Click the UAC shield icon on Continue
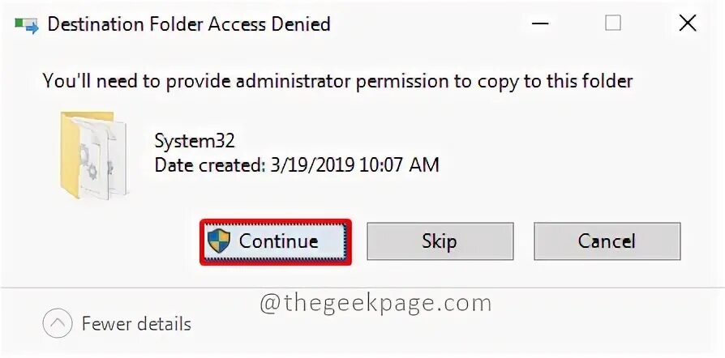This screenshot has width=725, height=358. tap(219, 241)
